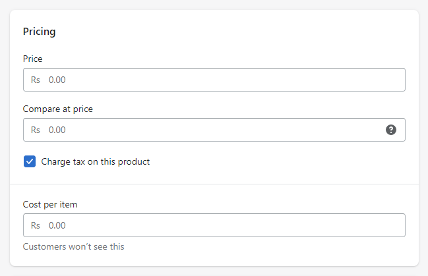Click Rs currency prefix in Cost per item
The image size is (428, 276).
36,225
